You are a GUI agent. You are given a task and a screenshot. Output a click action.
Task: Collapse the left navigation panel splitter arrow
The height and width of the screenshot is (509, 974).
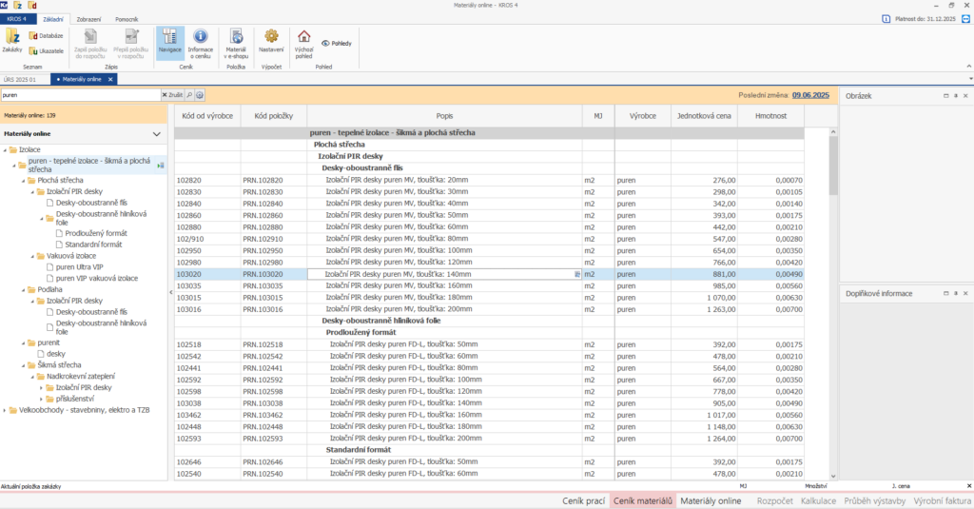point(171,292)
